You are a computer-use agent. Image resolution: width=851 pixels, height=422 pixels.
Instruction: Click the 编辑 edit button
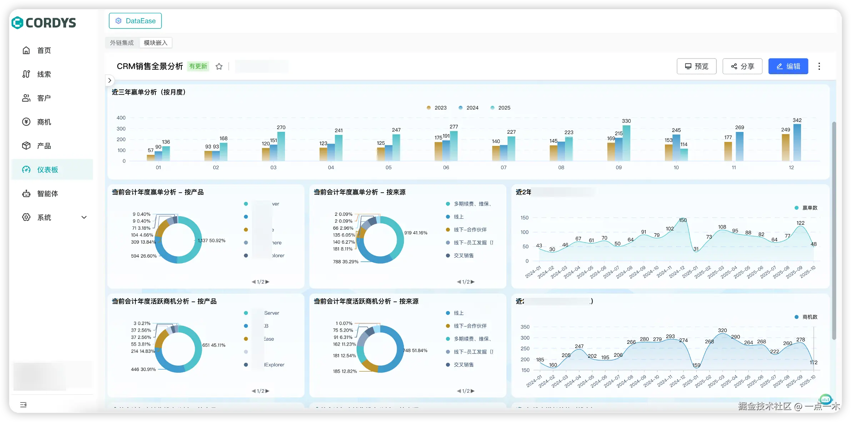[x=788, y=66]
